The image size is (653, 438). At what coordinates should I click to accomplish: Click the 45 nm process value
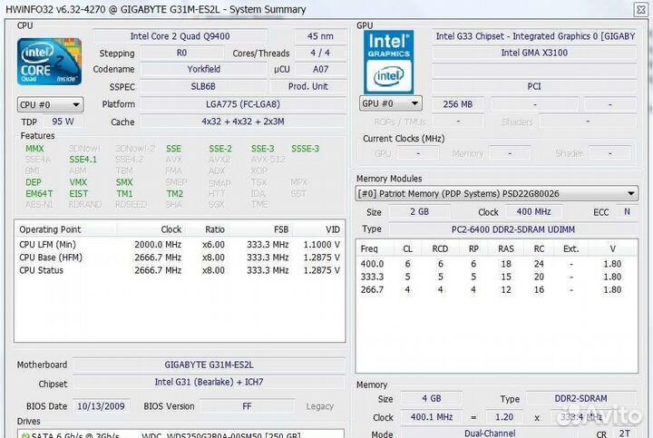[x=320, y=36]
